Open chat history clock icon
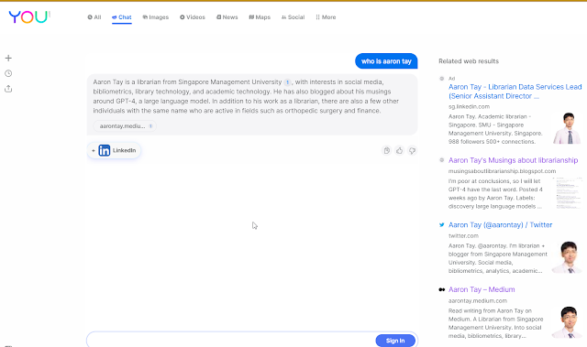587x347 pixels. [x=8, y=73]
